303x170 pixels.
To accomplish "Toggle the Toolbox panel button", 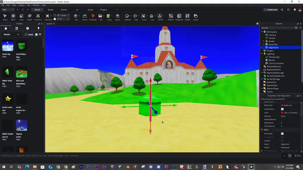I will click(188, 17).
